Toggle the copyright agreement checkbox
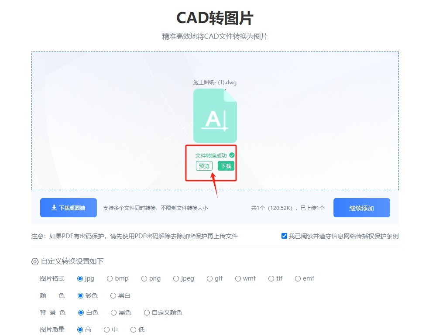Screen dimensions: 429x336 click(285, 236)
